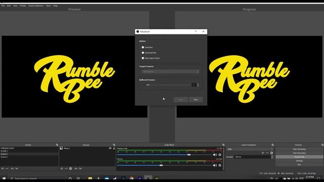This screenshot has height=182, width=324.
Task: Select SCENE 1 in Scenes list
Action: [x=29, y=151]
